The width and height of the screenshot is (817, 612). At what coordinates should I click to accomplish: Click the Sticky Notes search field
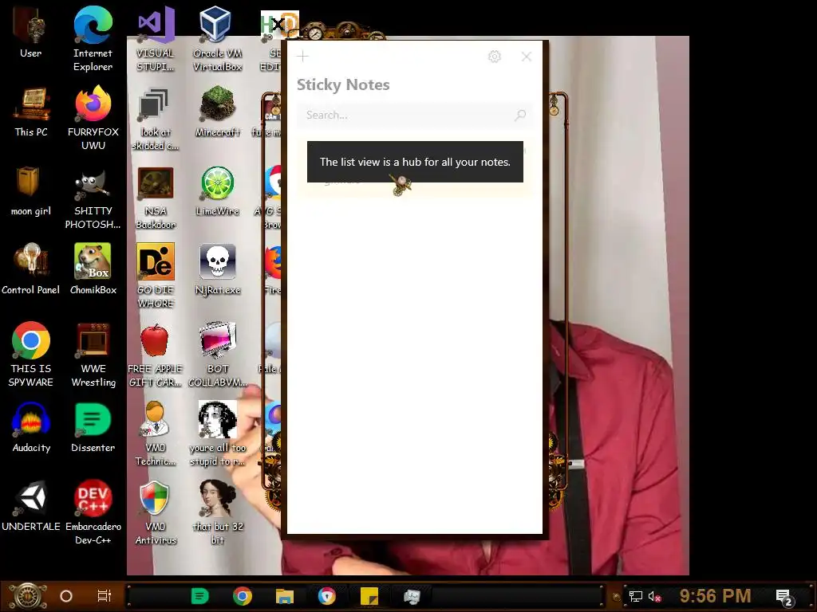(415, 115)
